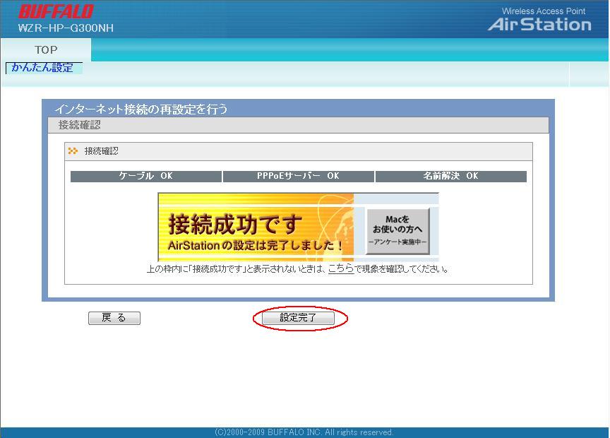The image size is (610, 438).
Task: Click the WZR-HP-G300NH model name
Action: click(x=66, y=28)
